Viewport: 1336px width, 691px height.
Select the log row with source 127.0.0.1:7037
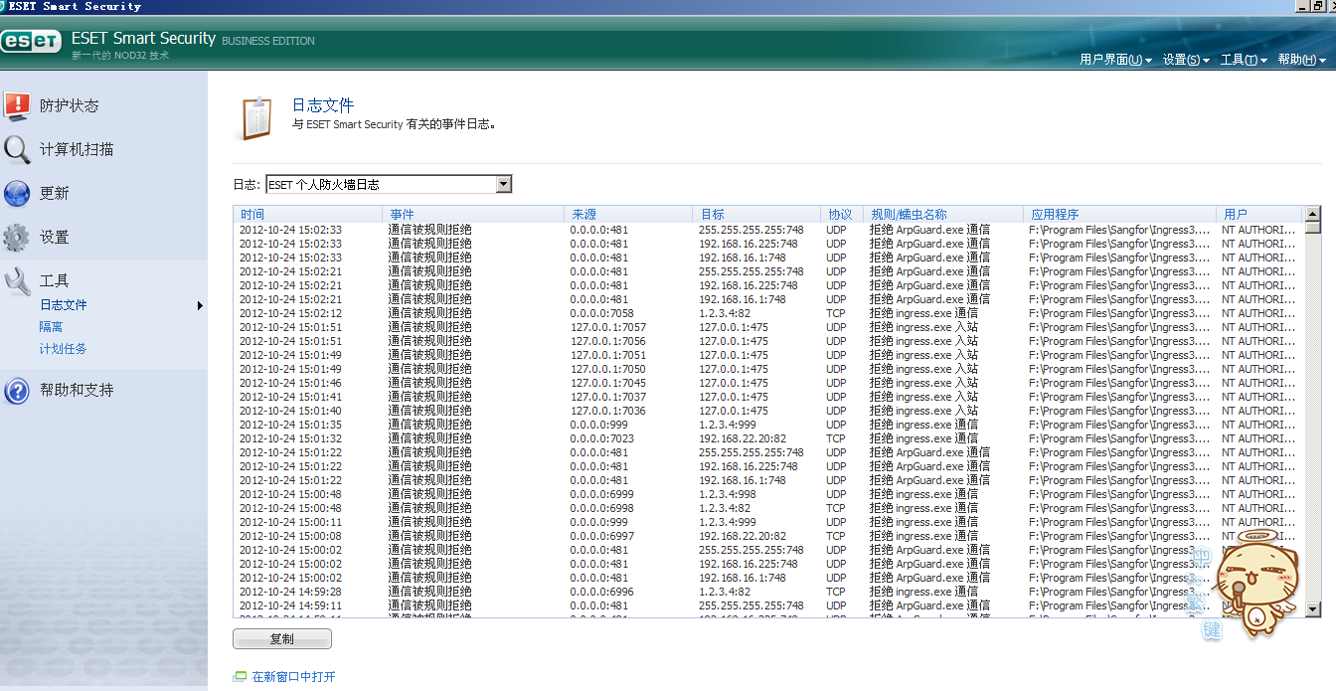pyautogui.click(x=767, y=397)
